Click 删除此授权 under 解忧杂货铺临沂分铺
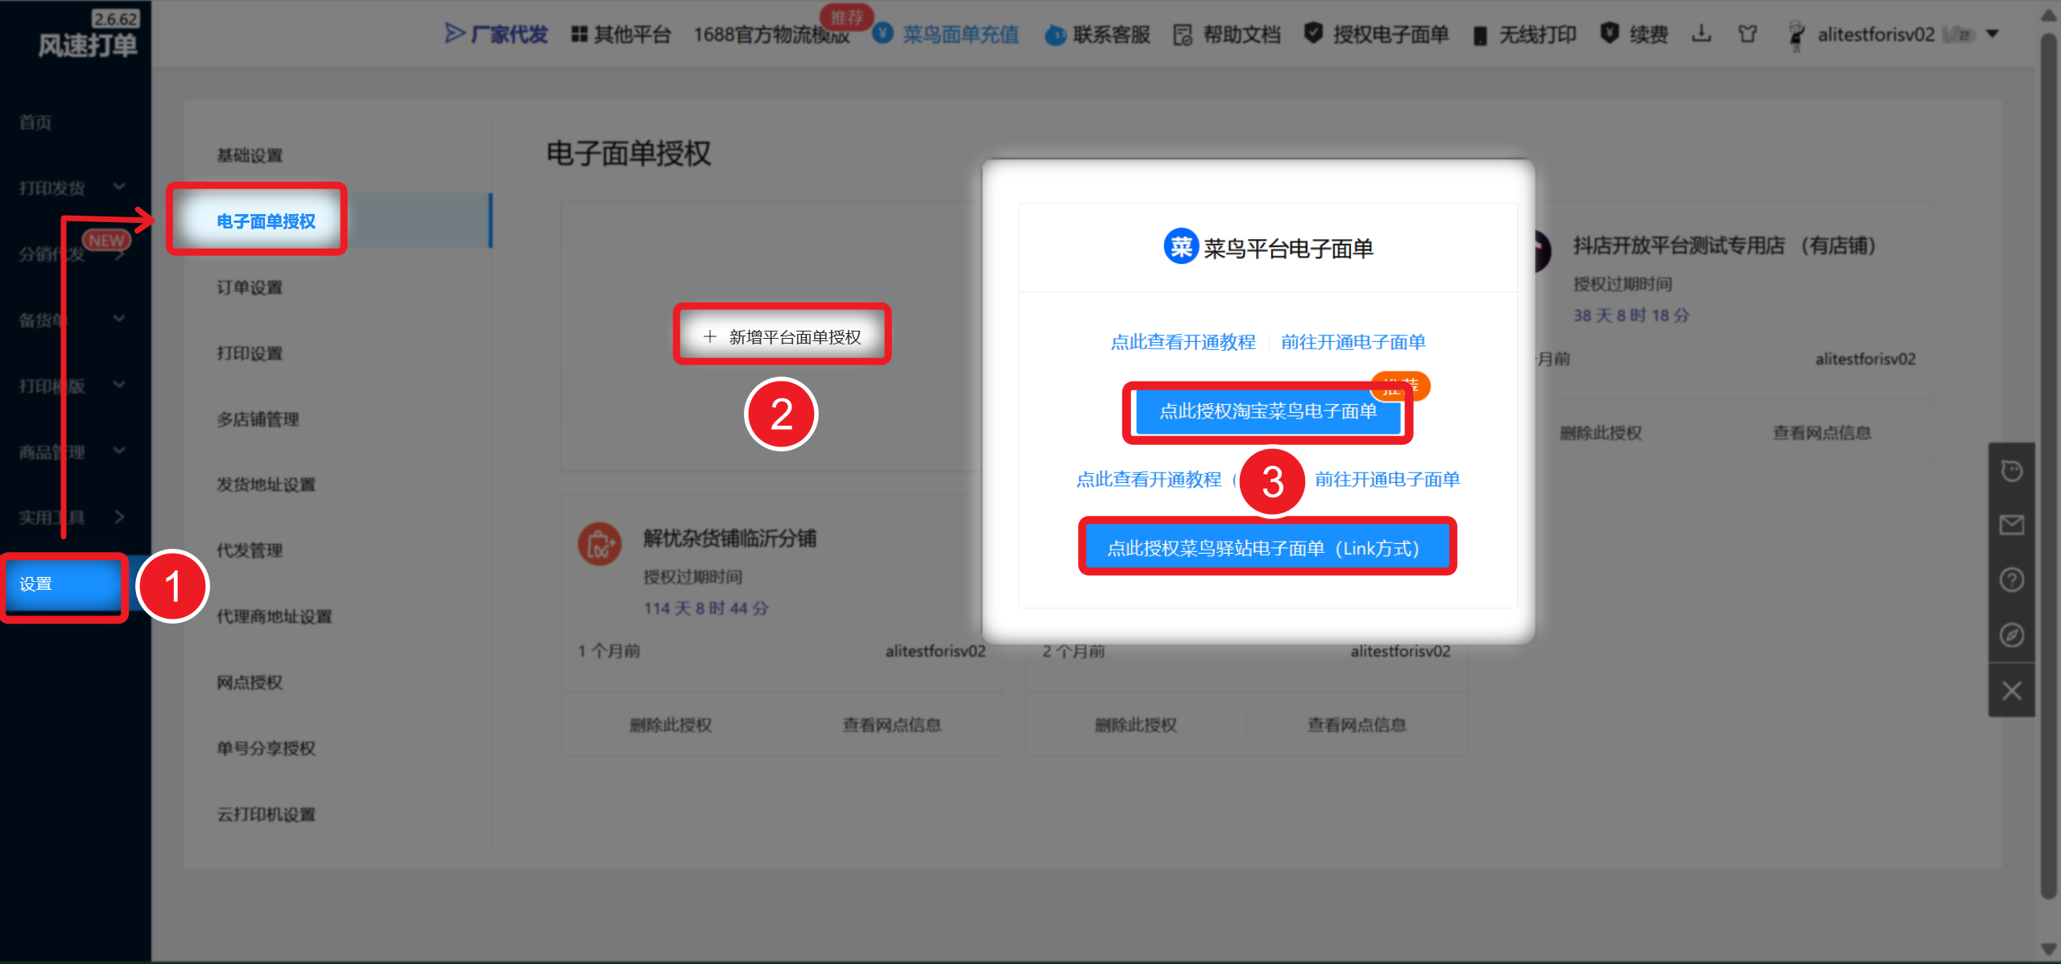Viewport: 2061px width, 964px height. [x=671, y=725]
